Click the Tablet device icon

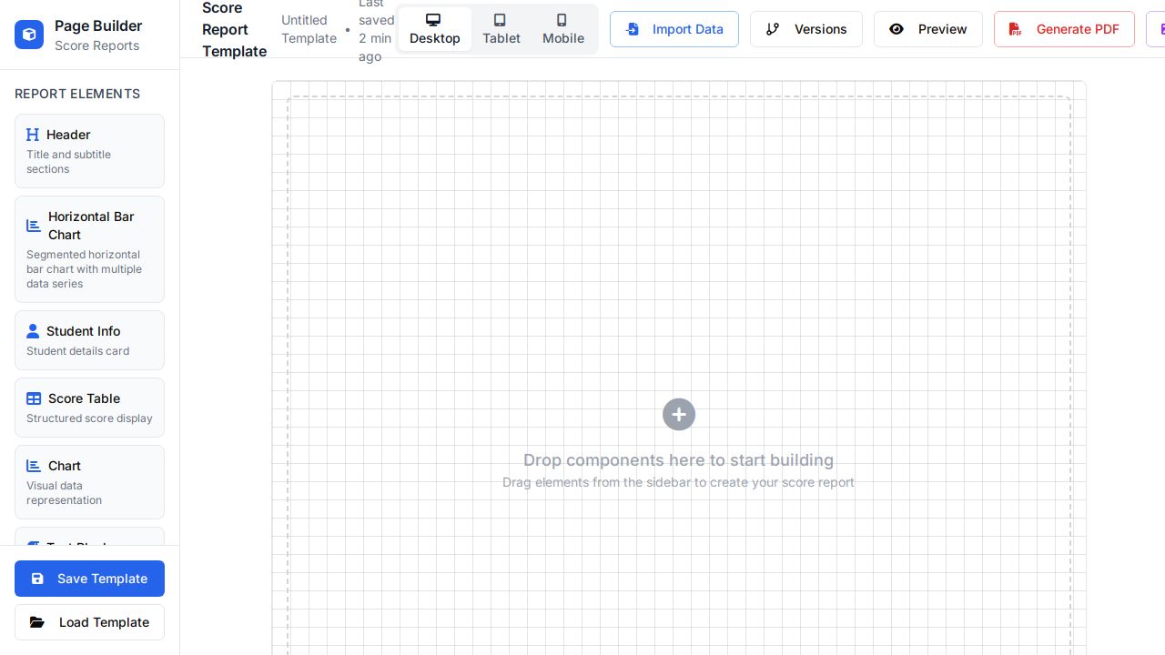(500, 20)
